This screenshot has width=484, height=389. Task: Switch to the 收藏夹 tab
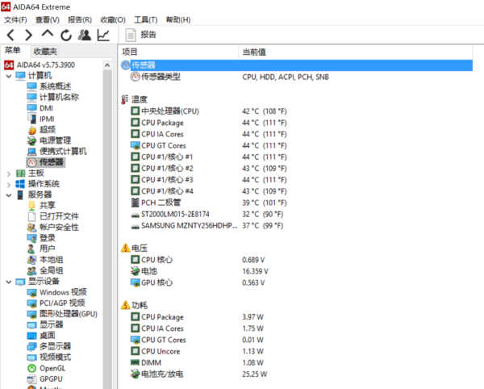(x=45, y=52)
